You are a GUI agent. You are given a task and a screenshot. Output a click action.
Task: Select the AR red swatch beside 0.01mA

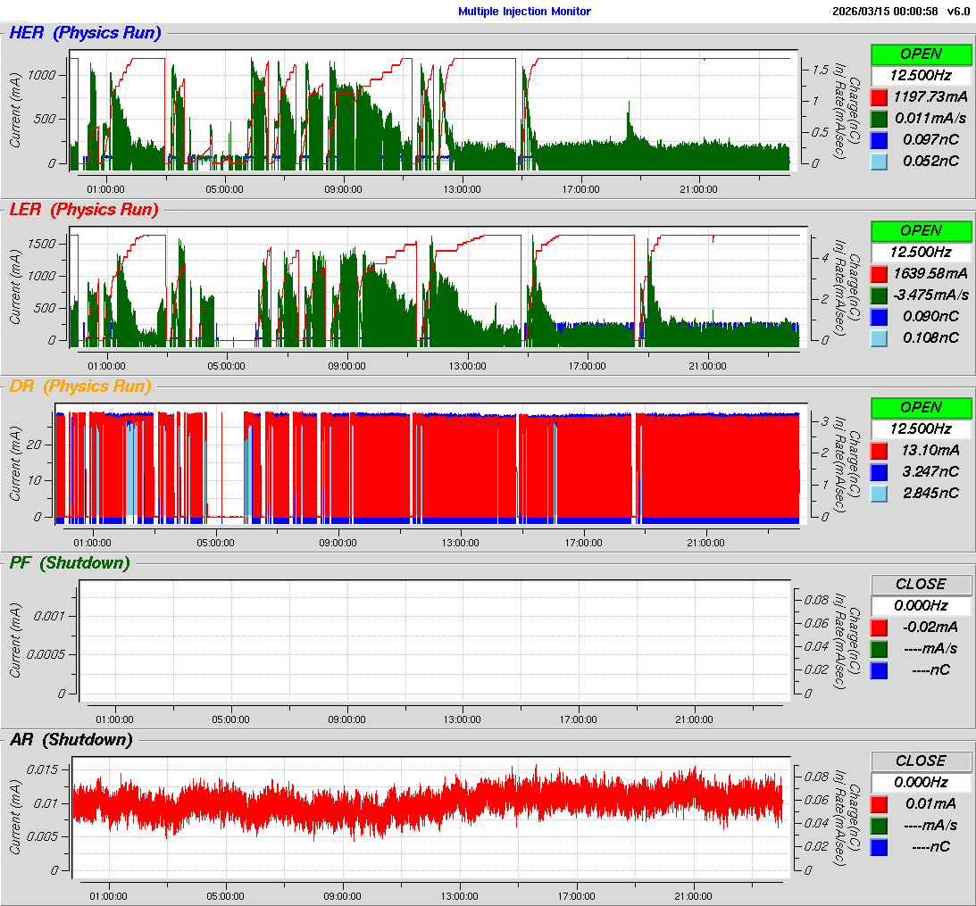pyautogui.click(x=879, y=803)
